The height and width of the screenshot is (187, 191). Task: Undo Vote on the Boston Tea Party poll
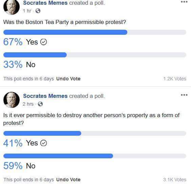[68, 79]
